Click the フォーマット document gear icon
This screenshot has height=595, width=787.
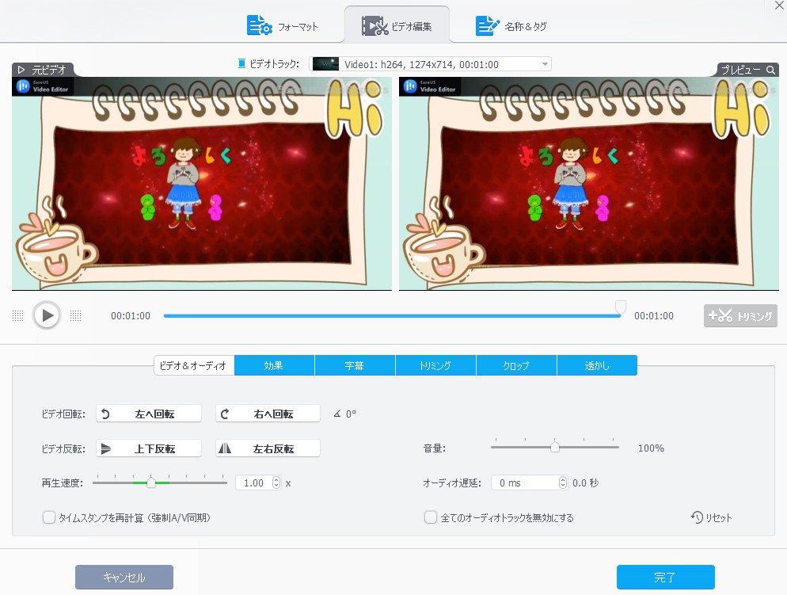[259, 25]
